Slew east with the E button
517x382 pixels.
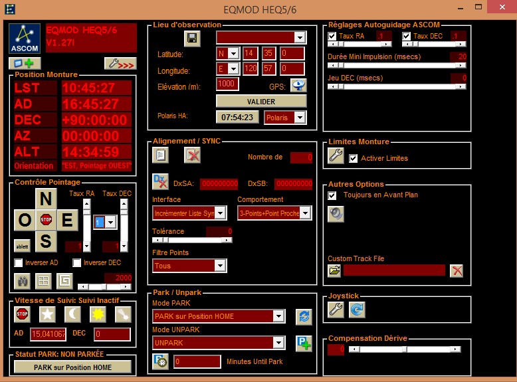coord(67,220)
